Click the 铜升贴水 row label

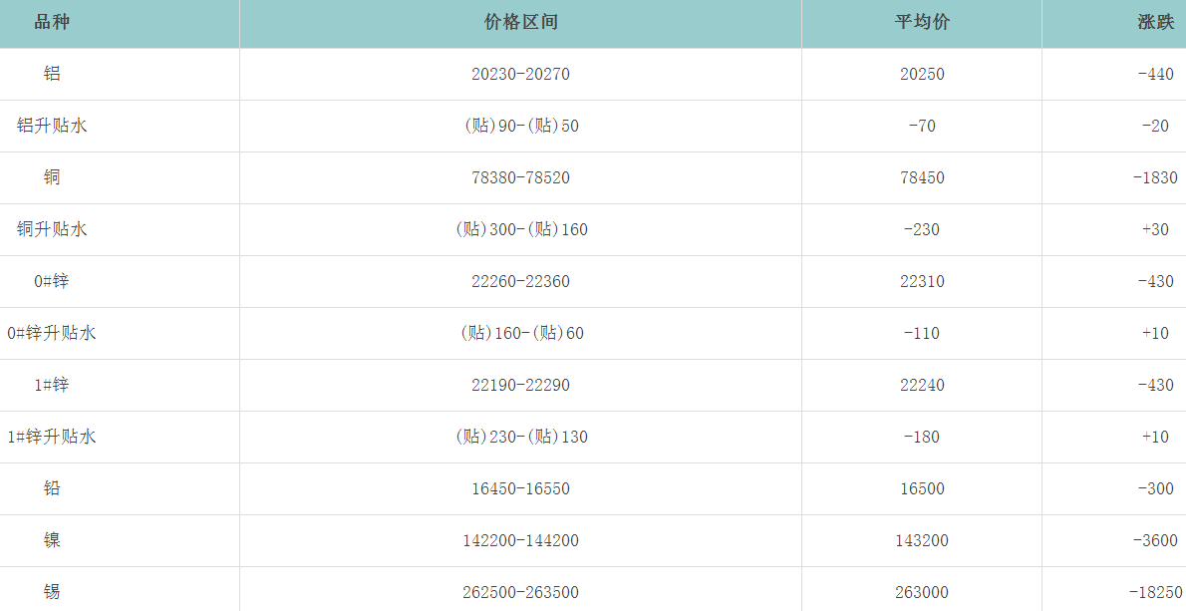[52, 229]
